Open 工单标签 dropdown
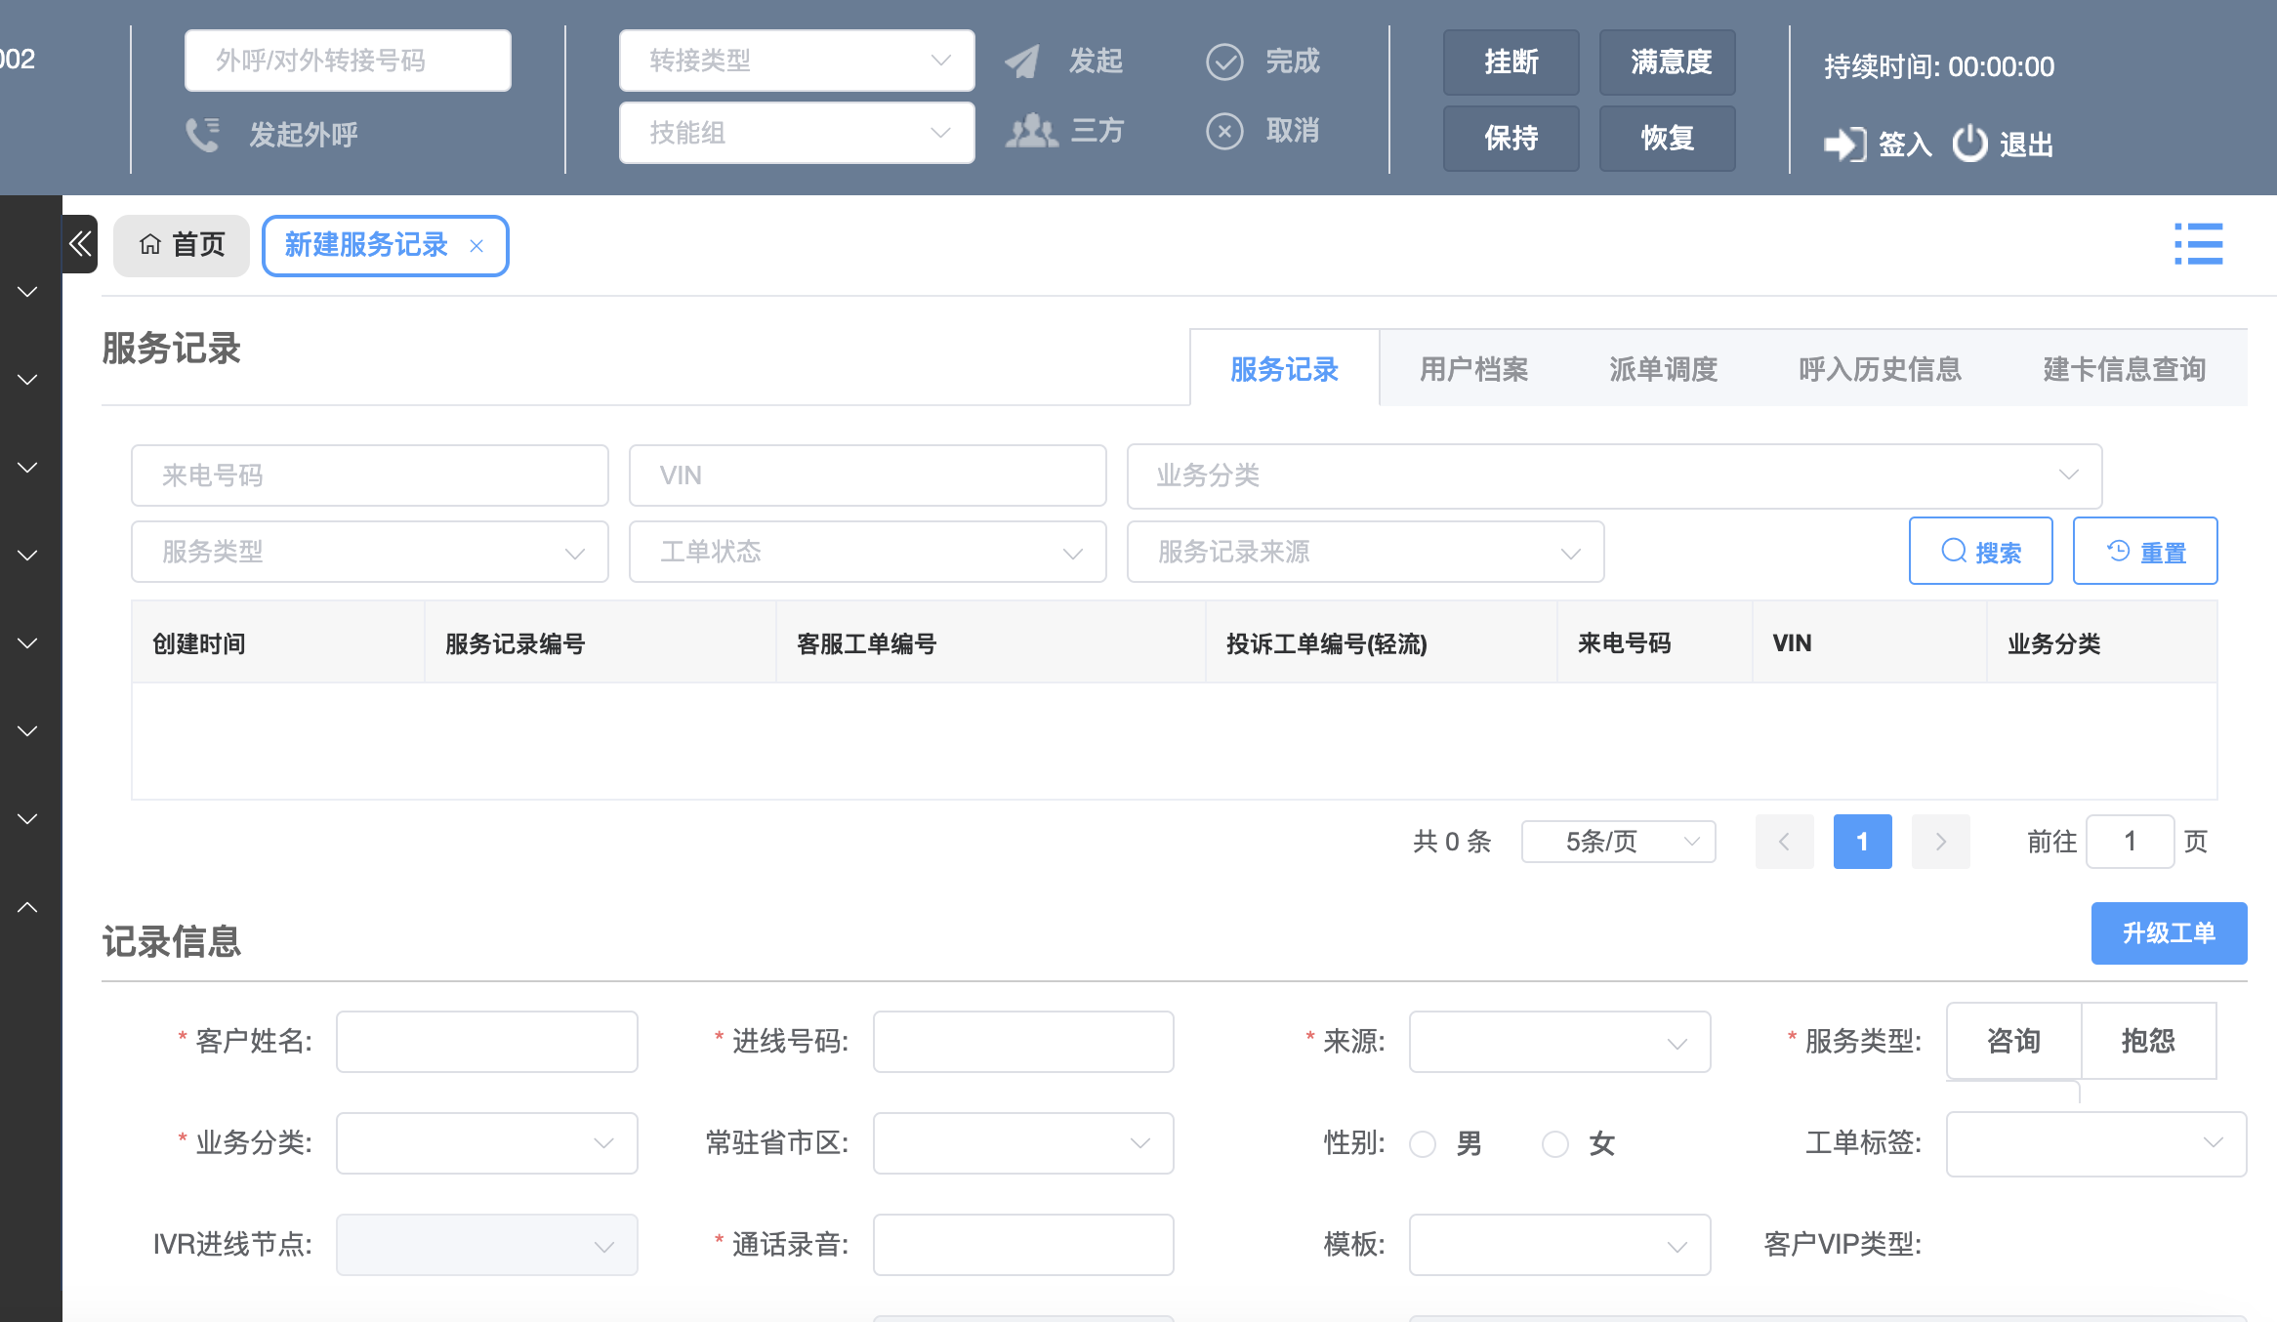Viewport: 2277px width, 1322px height. [2096, 1143]
